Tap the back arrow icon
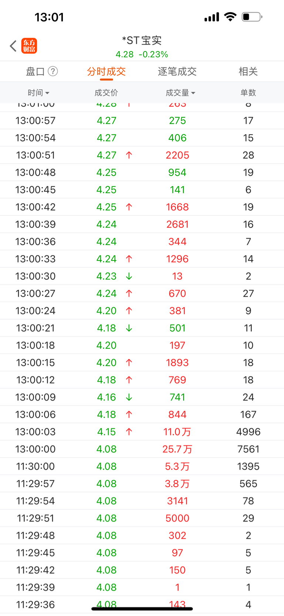This screenshot has height=616, width=284. click(x=13, y=46)
